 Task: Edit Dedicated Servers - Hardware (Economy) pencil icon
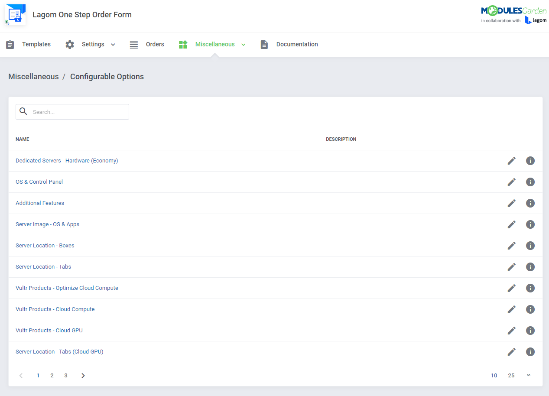pos(512,161)
